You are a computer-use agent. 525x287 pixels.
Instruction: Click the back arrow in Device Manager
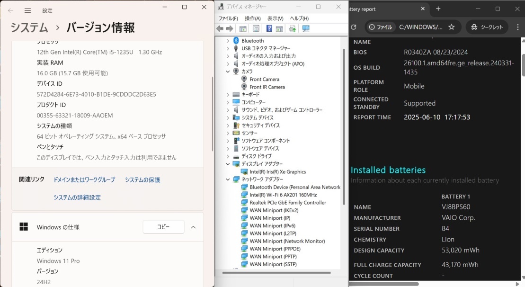coord(219,28)
